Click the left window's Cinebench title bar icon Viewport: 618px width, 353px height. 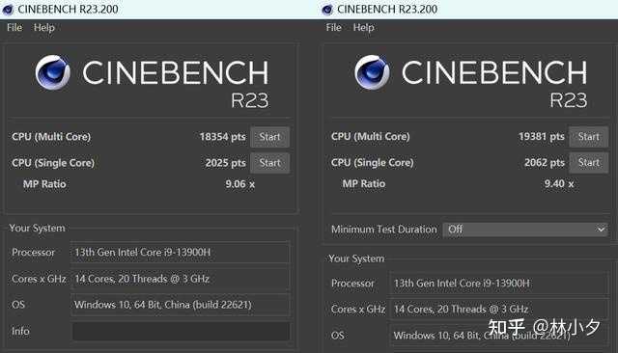8,9
